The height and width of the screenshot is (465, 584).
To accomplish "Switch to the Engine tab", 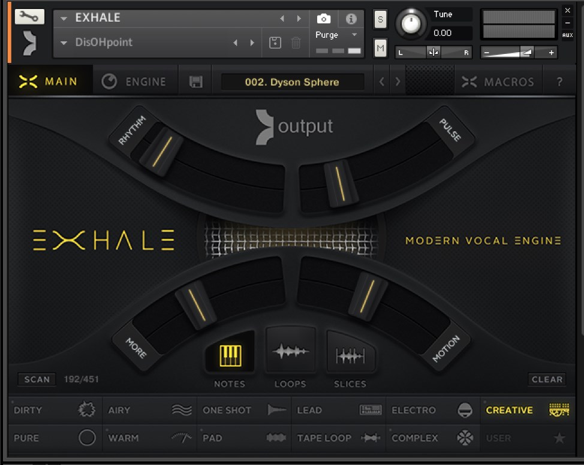I will coord(135,82).
